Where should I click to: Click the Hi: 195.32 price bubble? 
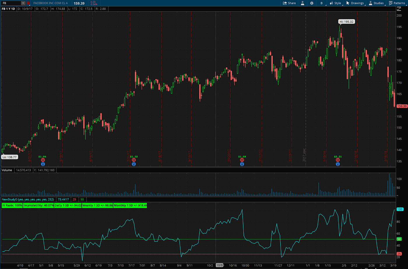(347, 22)
